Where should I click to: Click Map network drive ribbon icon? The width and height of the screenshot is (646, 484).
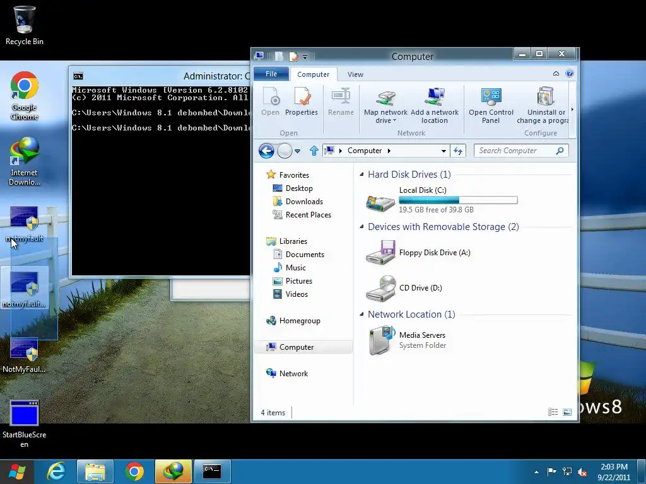pyautogui.click(x=385, y=106)
